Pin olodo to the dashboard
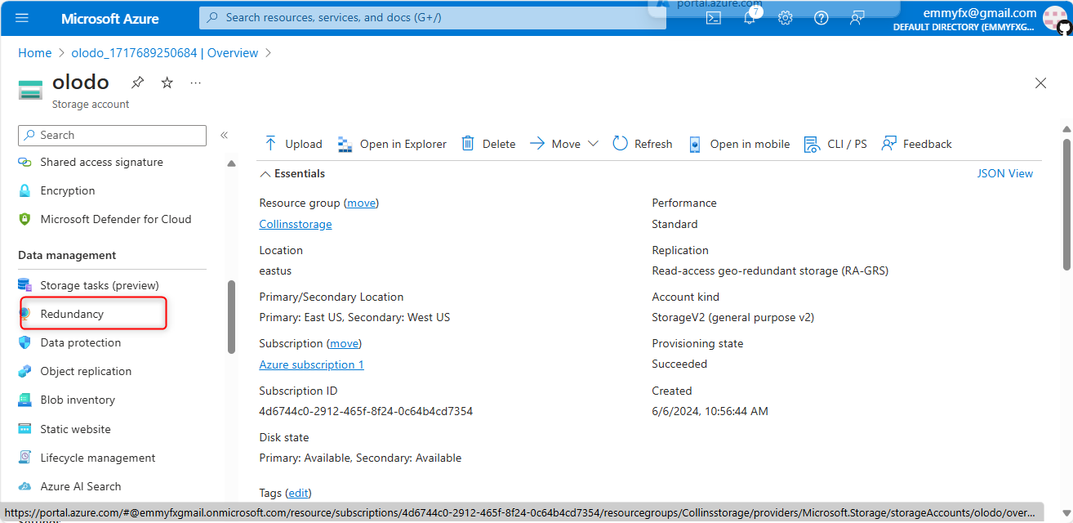The width and height of the screenshot is (1073, 523). click(x=138, y=83)
